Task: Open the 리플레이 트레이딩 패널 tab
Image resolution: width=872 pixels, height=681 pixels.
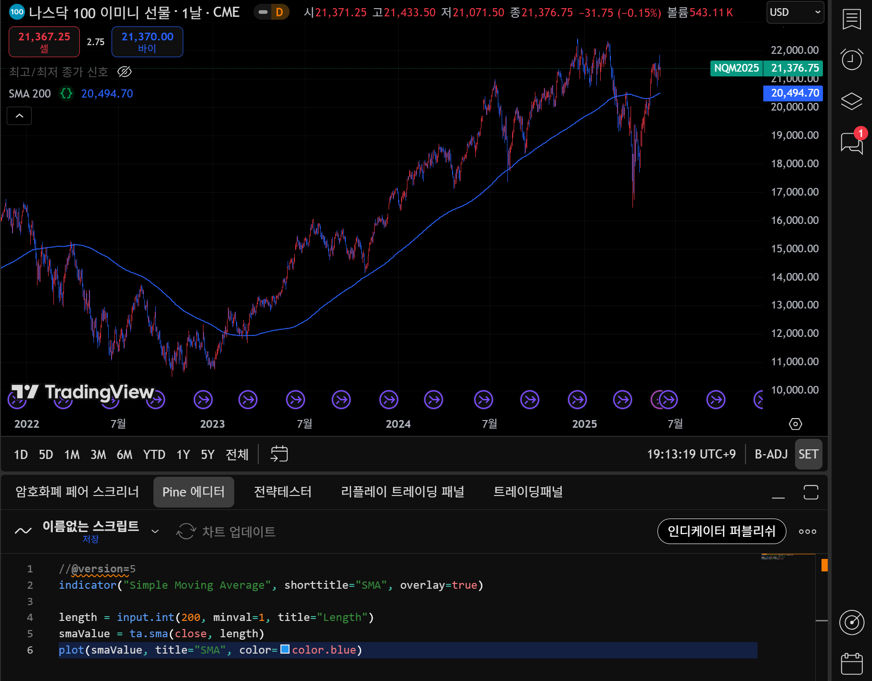Action: pos(403,492)
